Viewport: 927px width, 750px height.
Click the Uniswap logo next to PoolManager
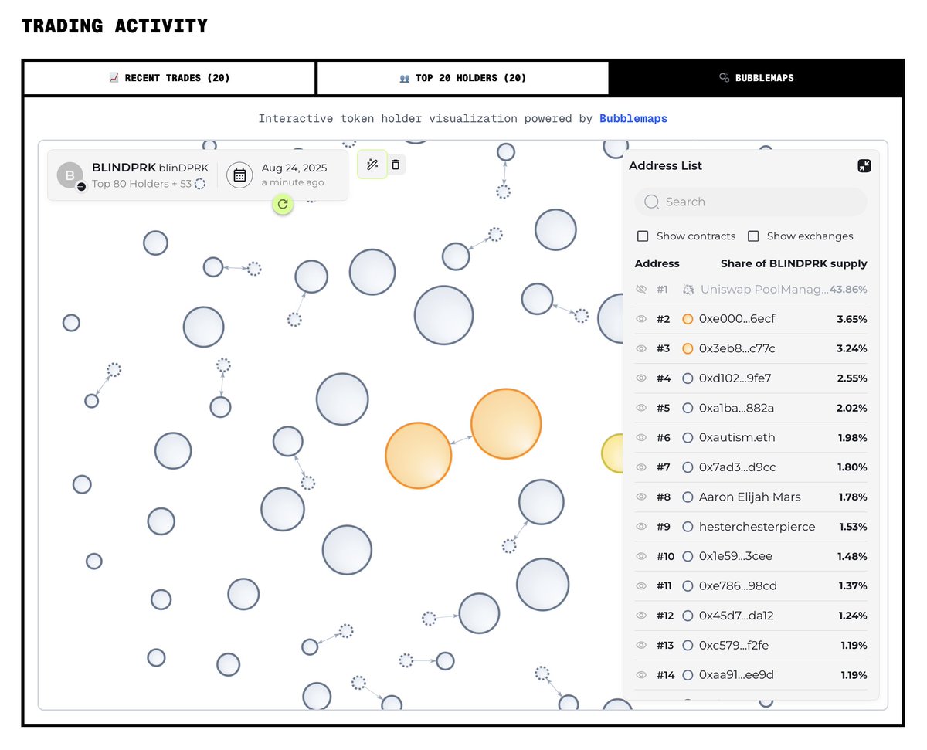click(x=688, y=288)
